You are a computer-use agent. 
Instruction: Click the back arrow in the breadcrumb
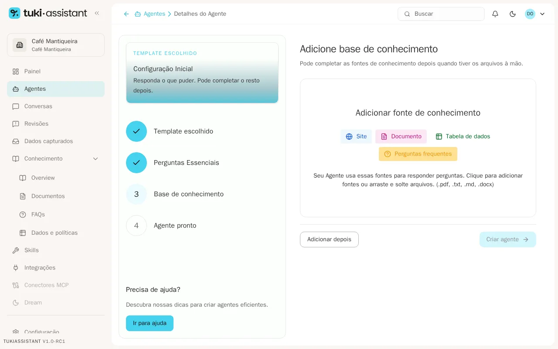coord(126,14)
